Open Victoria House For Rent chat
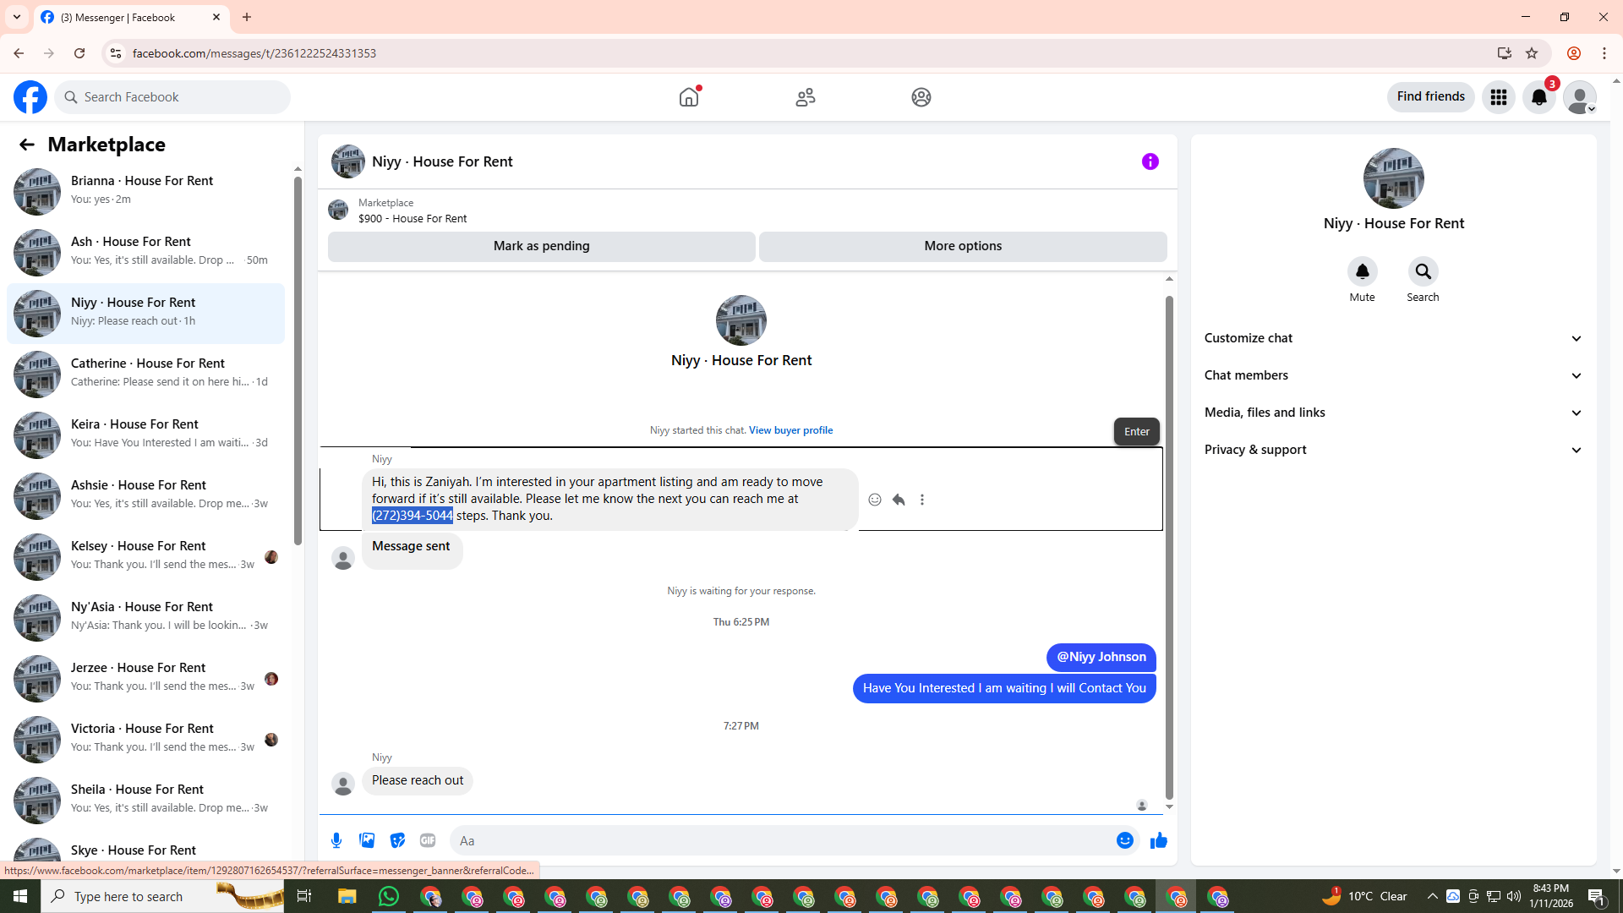Viewport: 1623px width, 913px height. coord(145,739)
